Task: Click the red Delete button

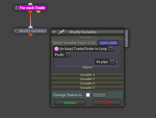Action: [107, 103]
